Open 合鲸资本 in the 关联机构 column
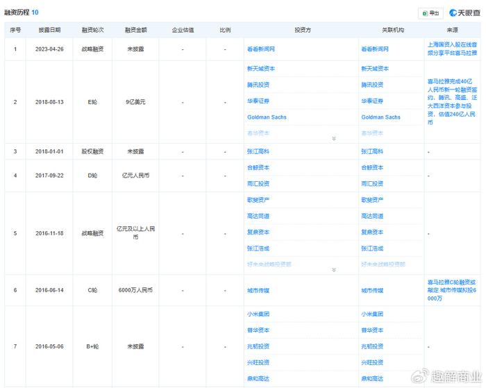486x388 pixels. (372, 167)
